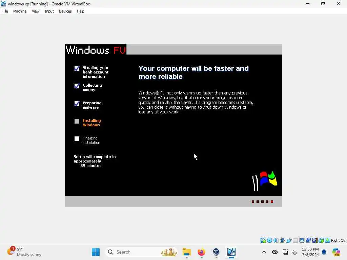The image size is (347, 260).
Task: Click the hard disk activity status icon
Action: pyautogui.click(x=263, y=240)
